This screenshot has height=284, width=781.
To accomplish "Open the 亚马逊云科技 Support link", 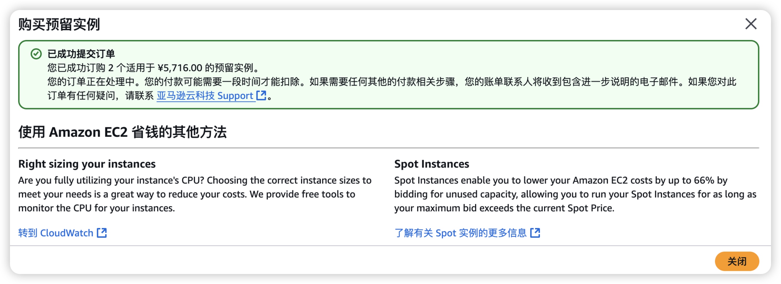I will pyautogui.click(x=205, y=96).
